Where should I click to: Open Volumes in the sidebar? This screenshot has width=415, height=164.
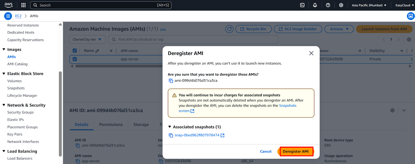(15, 81)
